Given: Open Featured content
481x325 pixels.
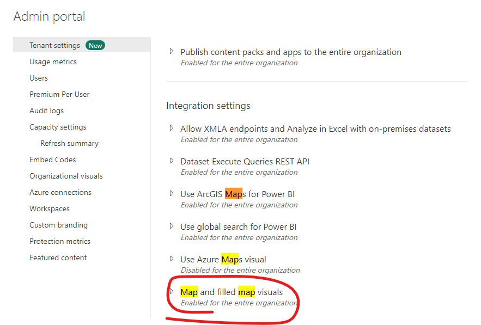Looking at the screenshot, I should click(58, 257).
